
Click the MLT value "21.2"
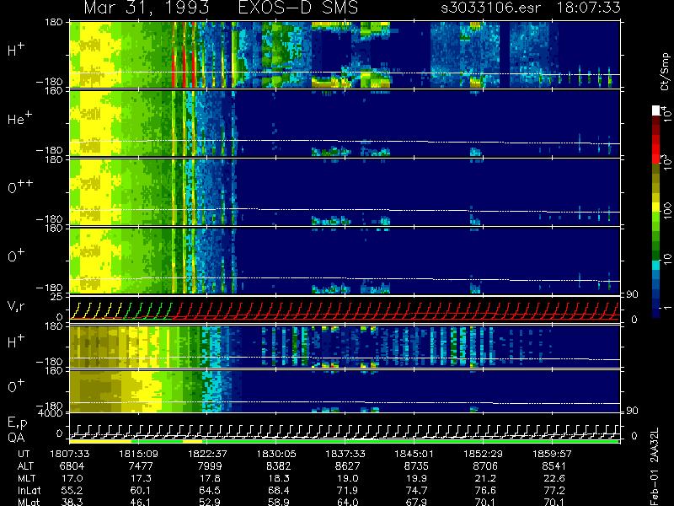pos(485,478)
